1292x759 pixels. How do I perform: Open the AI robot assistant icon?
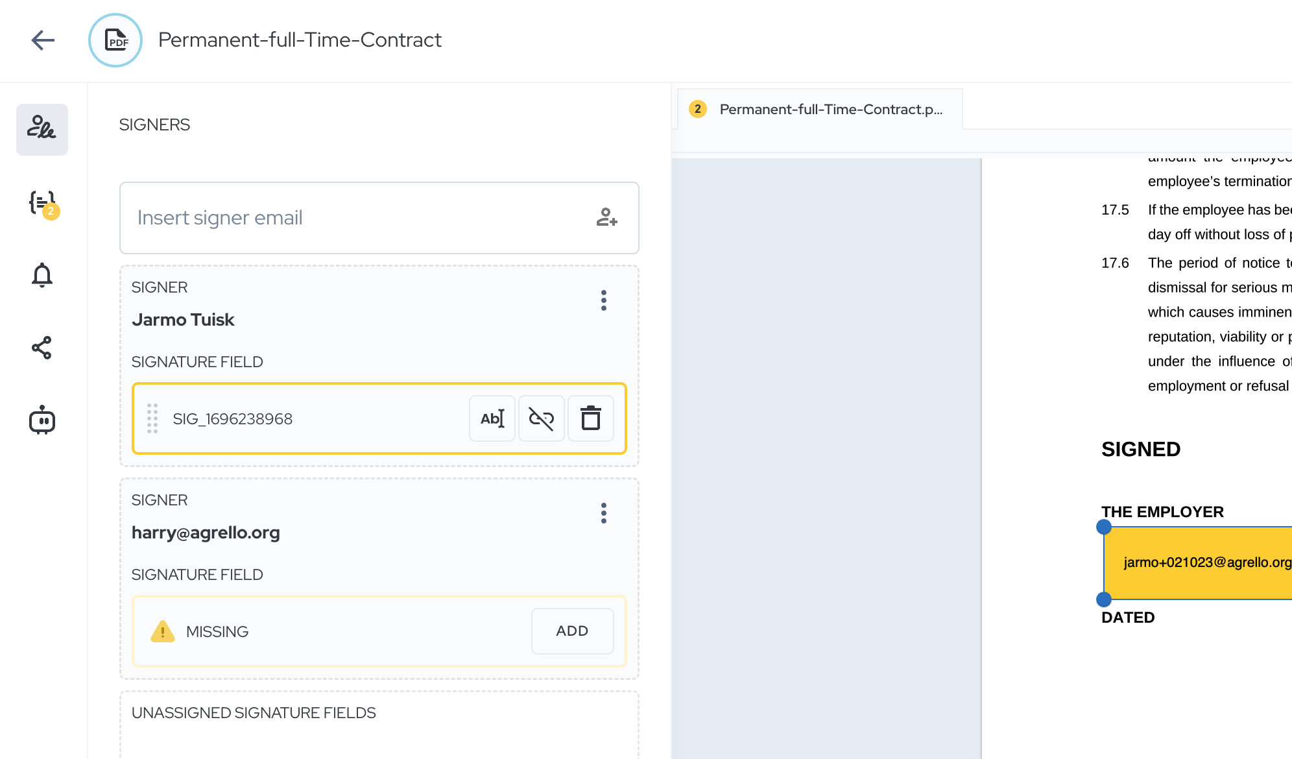(42, 420)
